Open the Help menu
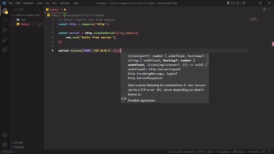274x154 pixels. (x=75, y=3)
